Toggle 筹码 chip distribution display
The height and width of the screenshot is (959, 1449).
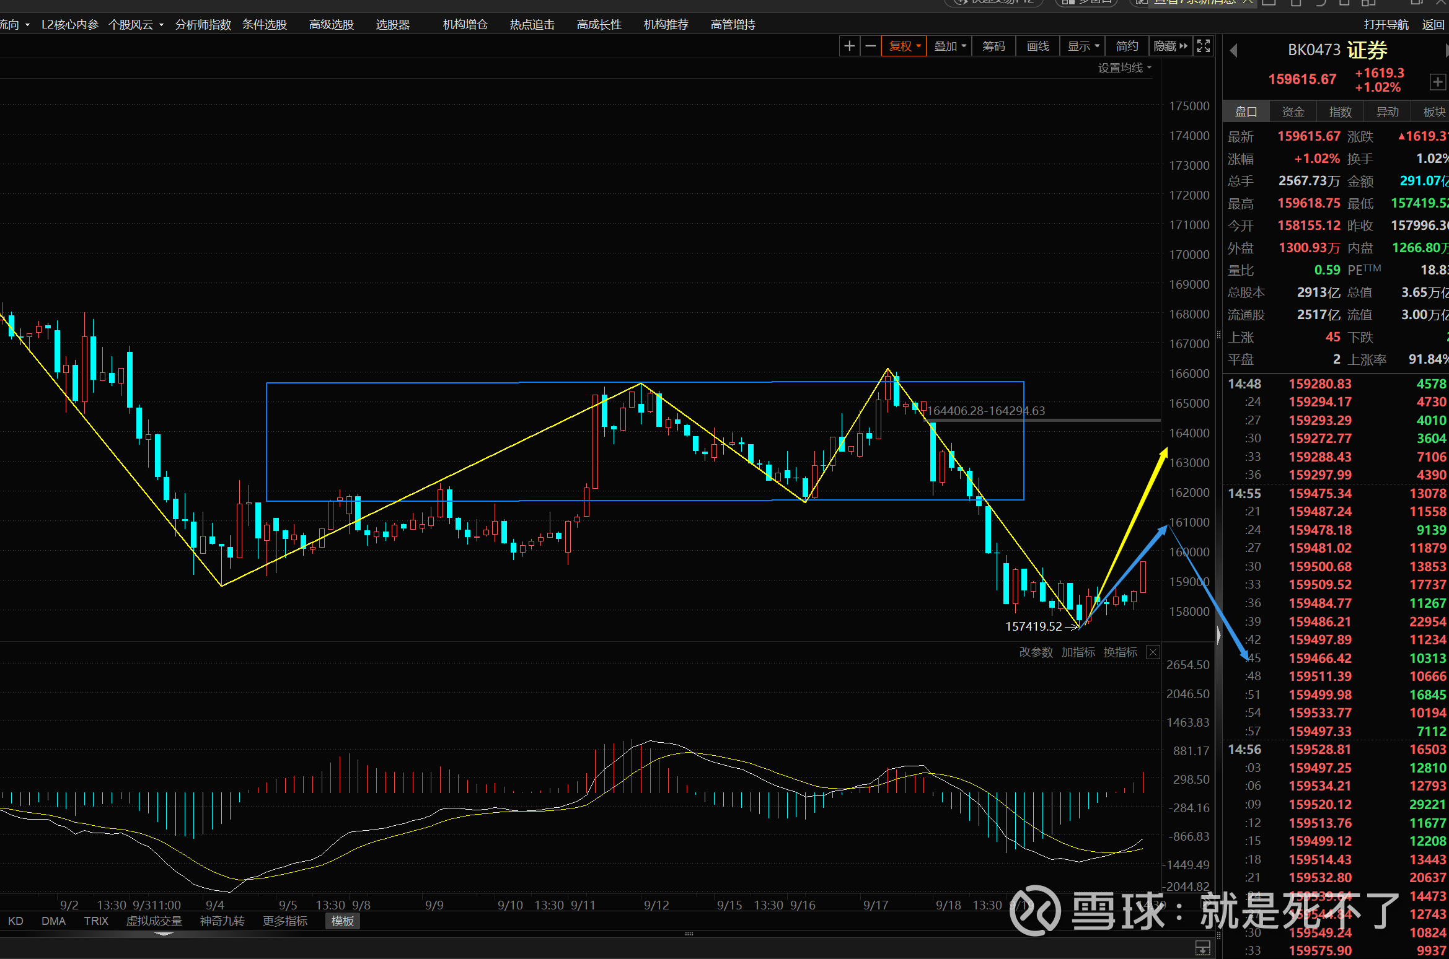pos(993,46)
